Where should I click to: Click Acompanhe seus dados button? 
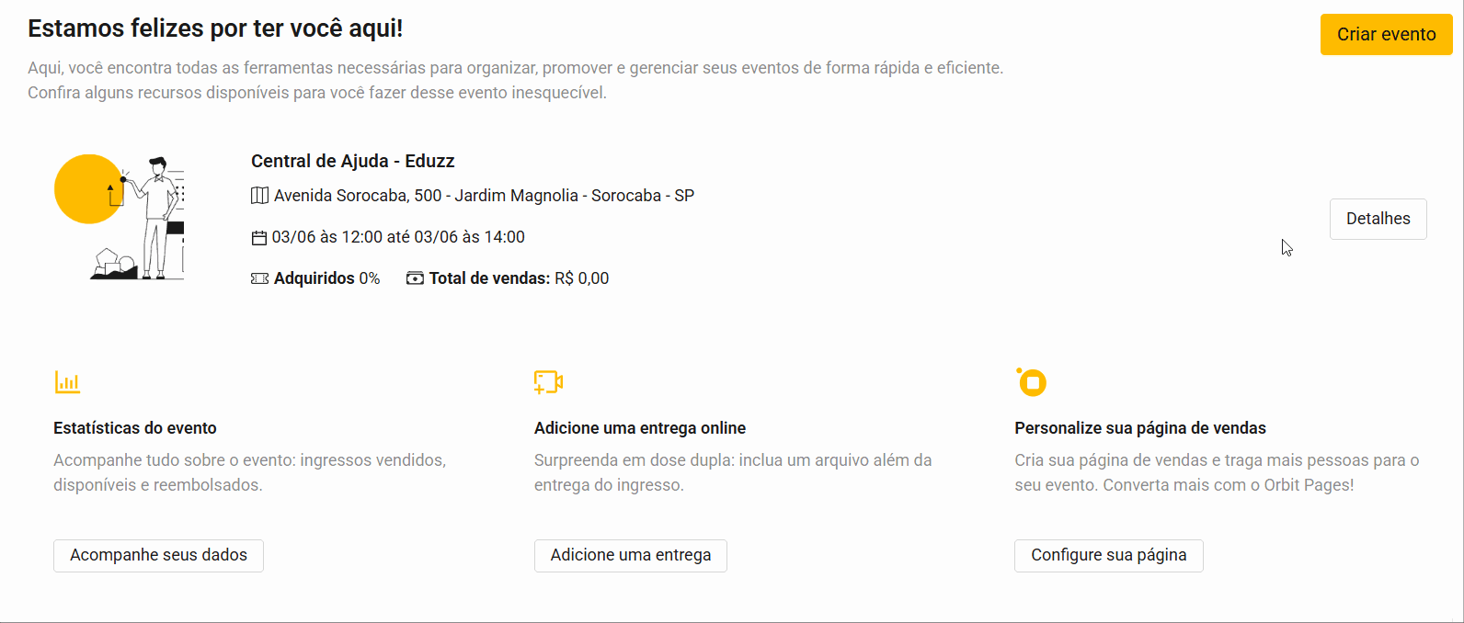[158, 555]
